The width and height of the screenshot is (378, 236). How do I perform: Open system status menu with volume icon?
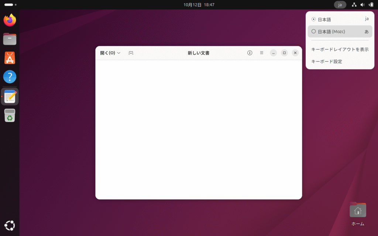tap(362, 5)
